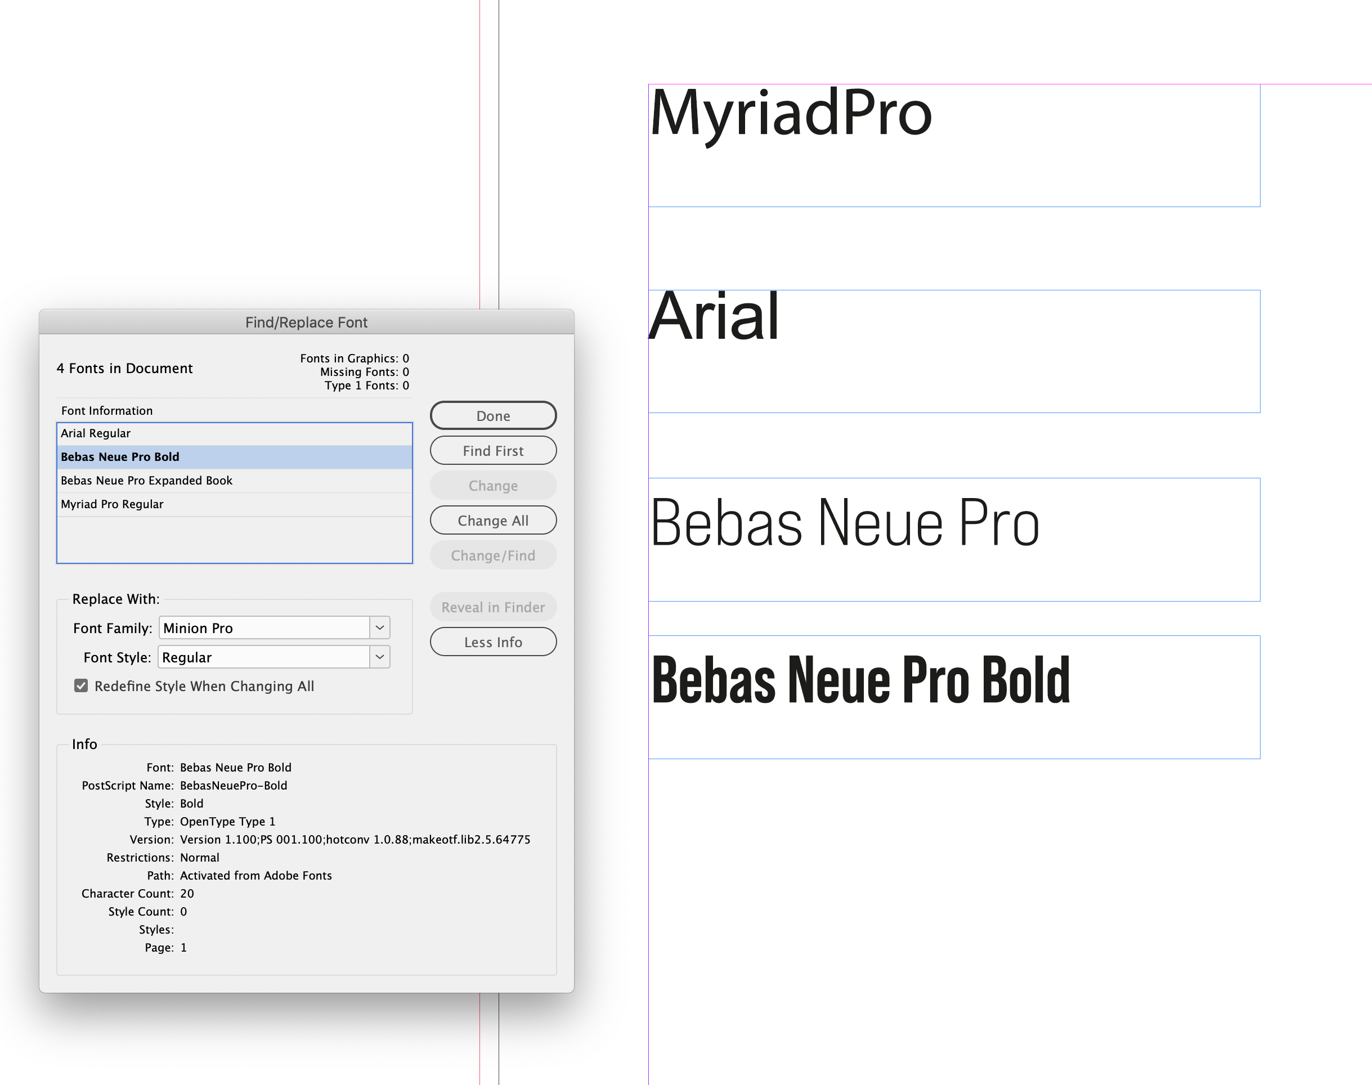The image size is (1372, 1085).
Task: Click the Done button
Action: 493,415
